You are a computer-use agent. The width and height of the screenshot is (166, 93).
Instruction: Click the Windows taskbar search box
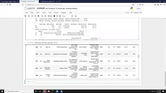(19, 91)
